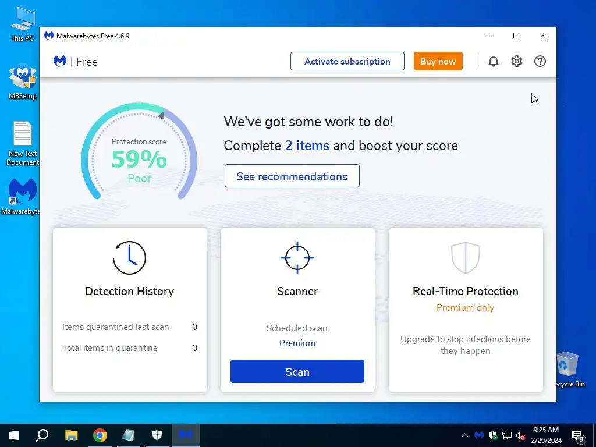Click Windows Security tray icon
The height and width of the screenshot is (447, 596).
pos(493,435)
